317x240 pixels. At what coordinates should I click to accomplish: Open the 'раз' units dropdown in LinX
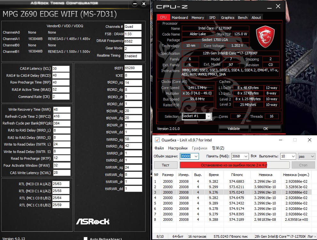click(x=306, y=156)
